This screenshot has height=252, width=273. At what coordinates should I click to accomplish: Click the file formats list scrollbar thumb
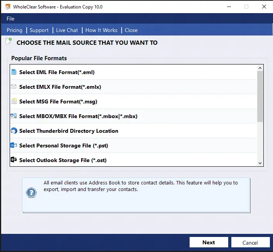[x=260, y=96]
